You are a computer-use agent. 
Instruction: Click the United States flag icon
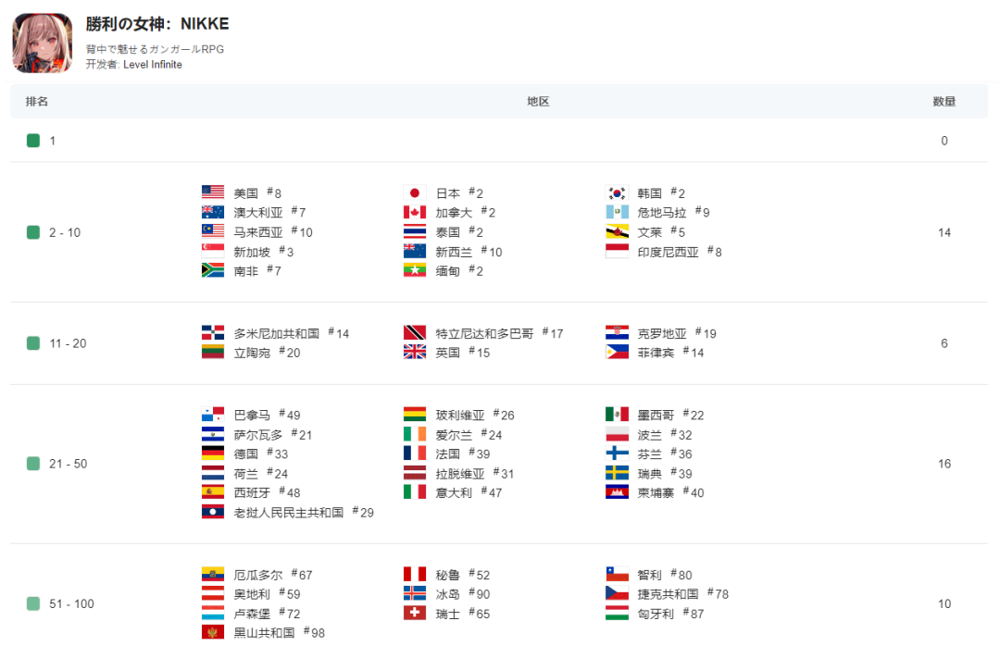(213, 193)
